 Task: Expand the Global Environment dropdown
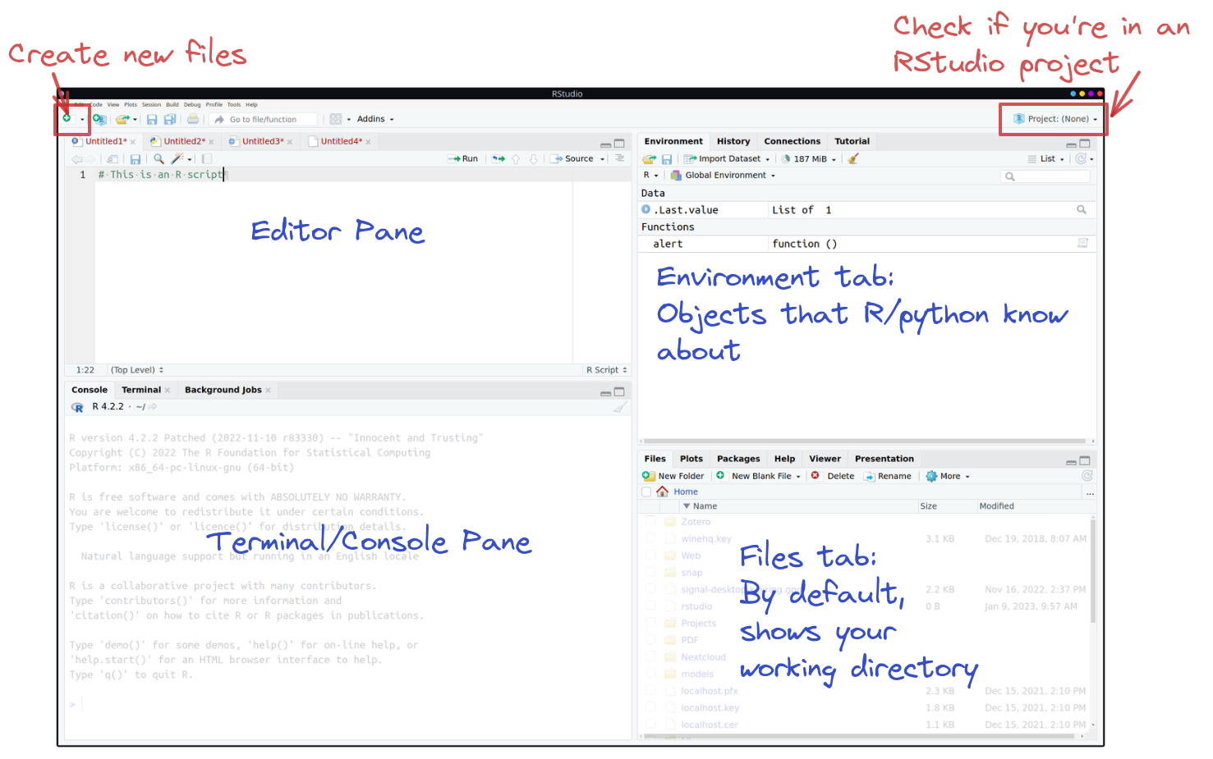(724, 176)
